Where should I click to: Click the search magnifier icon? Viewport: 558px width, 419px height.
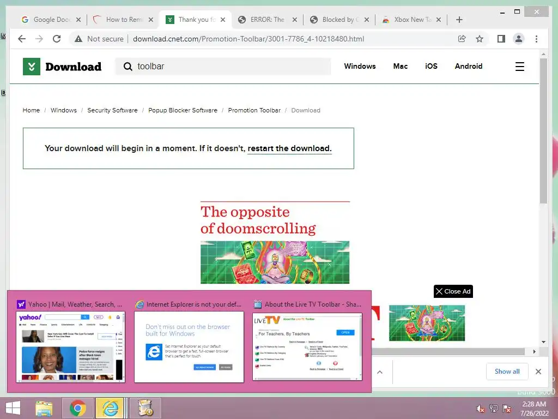tap(128, 66)
